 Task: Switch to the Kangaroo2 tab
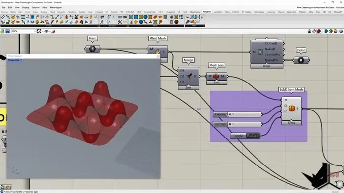(x=171, y=12)
